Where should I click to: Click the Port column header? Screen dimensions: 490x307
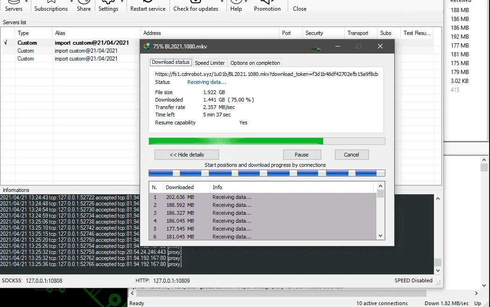(291, 33)
